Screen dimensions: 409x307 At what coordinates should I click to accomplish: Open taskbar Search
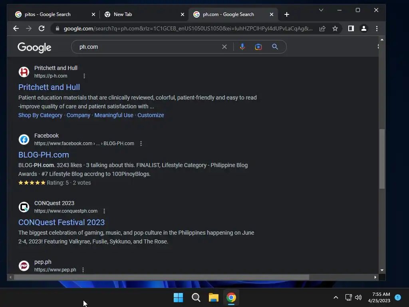(196, 297)
